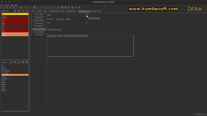The width and height of the screenshot is (207, 116).
Task: Select the Insurance domain
Action: [15, 73]
